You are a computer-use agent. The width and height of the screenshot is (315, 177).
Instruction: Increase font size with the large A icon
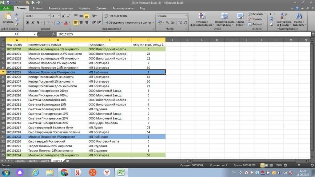click(x=63, y=16)
